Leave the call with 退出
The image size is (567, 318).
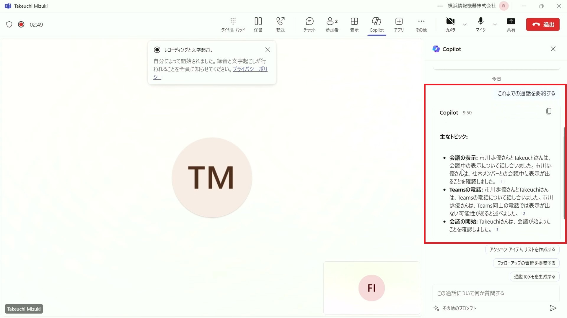[x=543, y=24]
